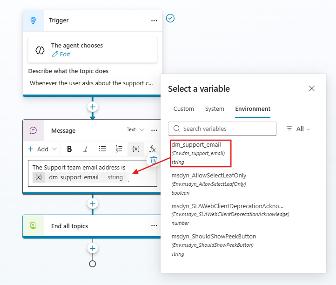Toggle italic formatting in Message
Viewport: 336px width, 285px height.
click(86, 149)
